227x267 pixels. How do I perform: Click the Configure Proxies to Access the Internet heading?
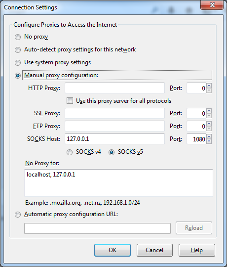click(x=65, y=25)
